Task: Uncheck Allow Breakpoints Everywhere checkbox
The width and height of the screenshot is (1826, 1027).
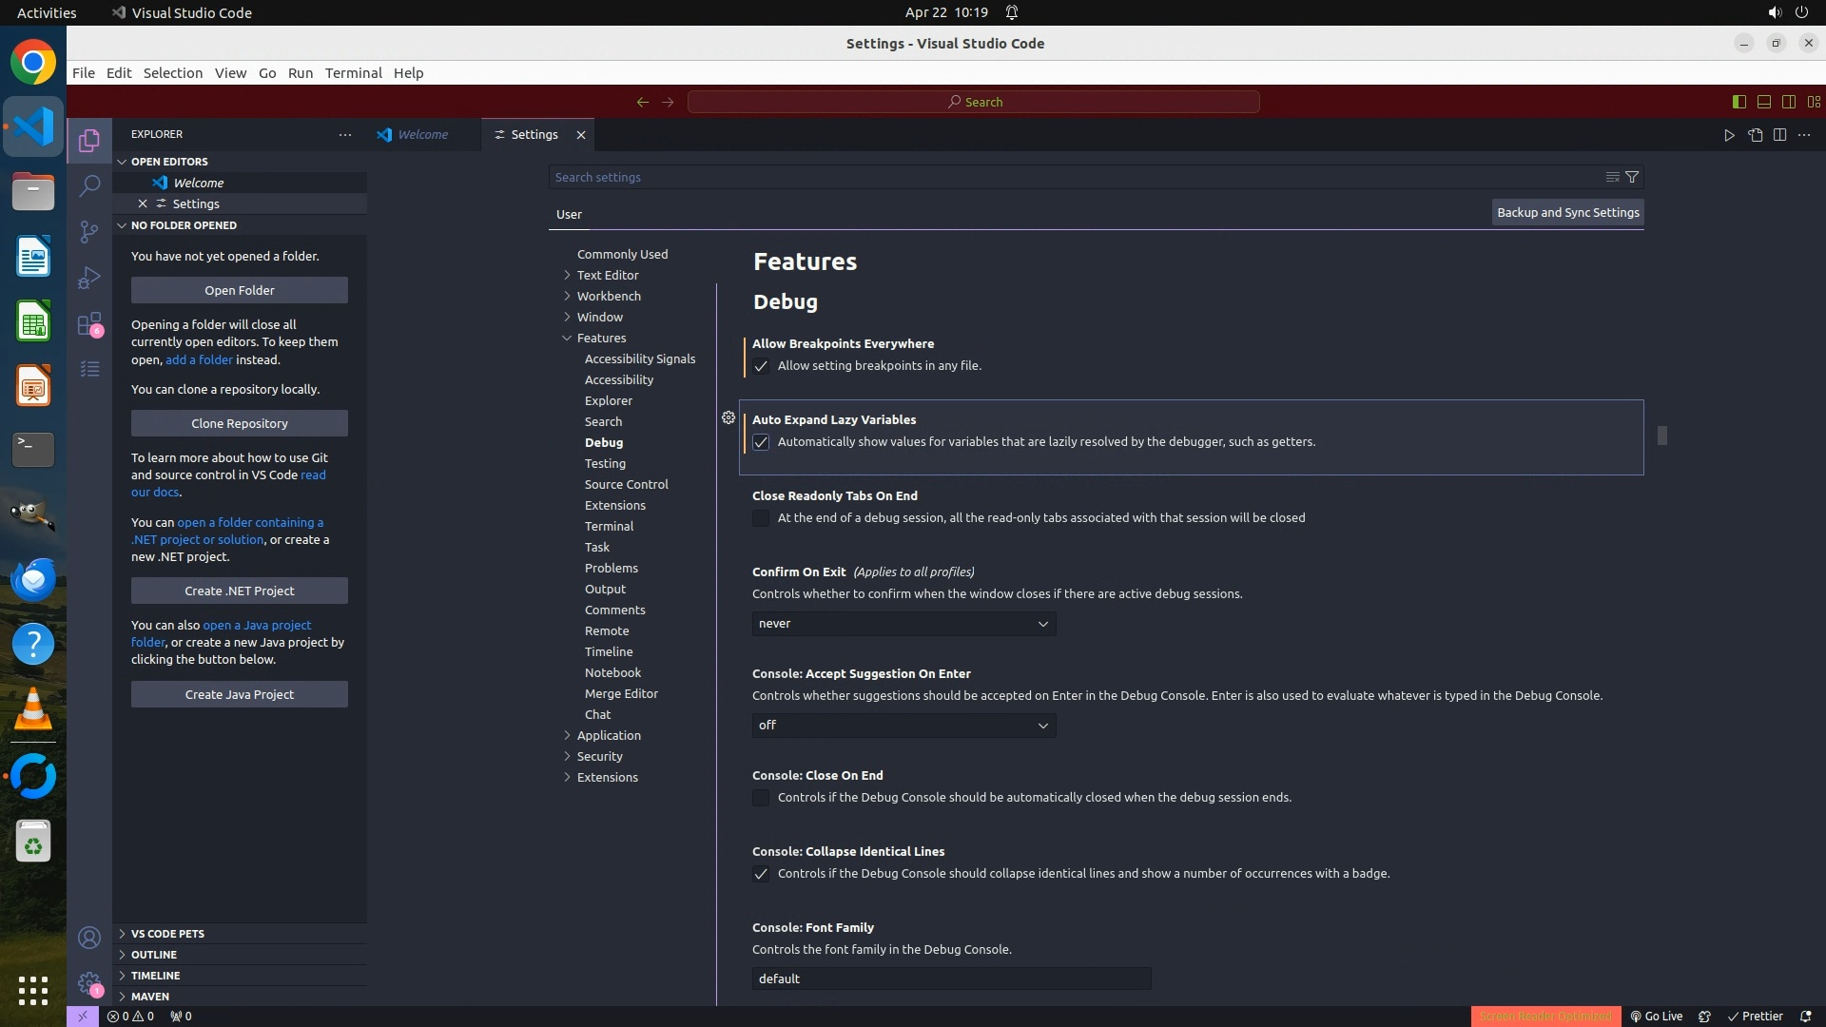Action: (x=761, y=366)
